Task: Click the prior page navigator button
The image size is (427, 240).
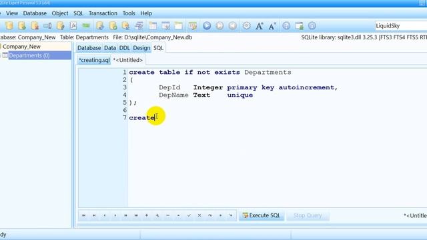Action: click(94, 215)
